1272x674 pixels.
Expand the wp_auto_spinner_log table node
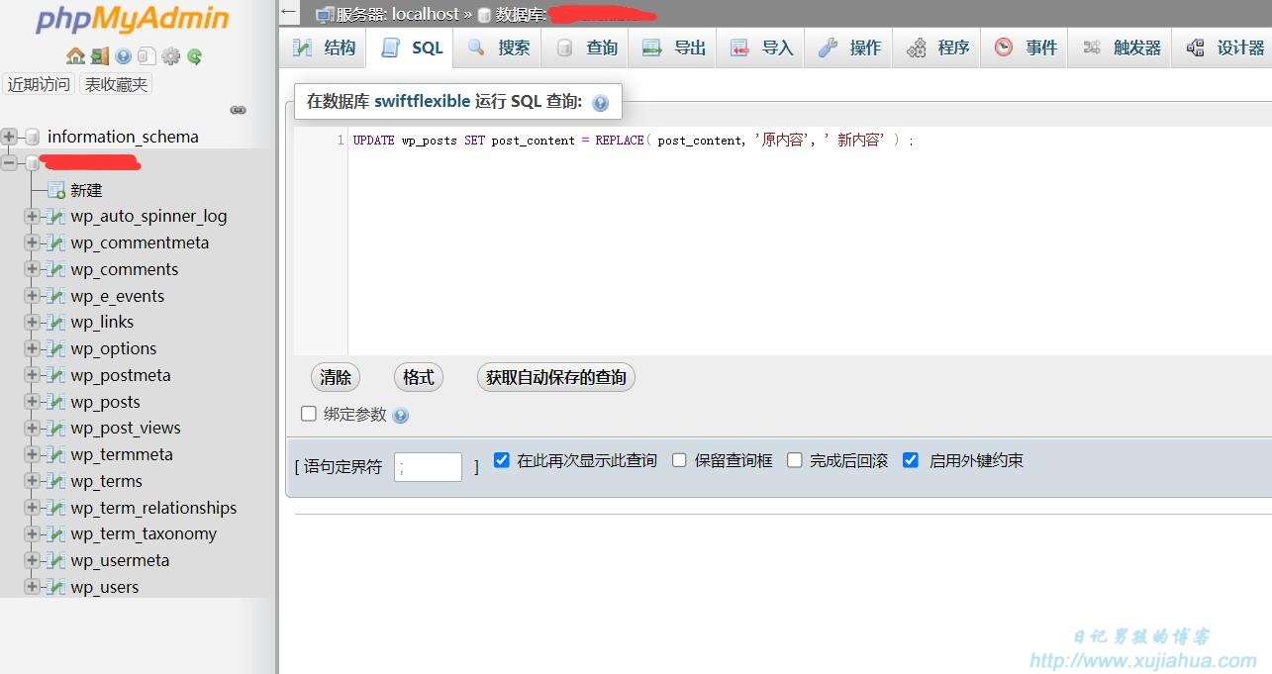coord(32,216)
